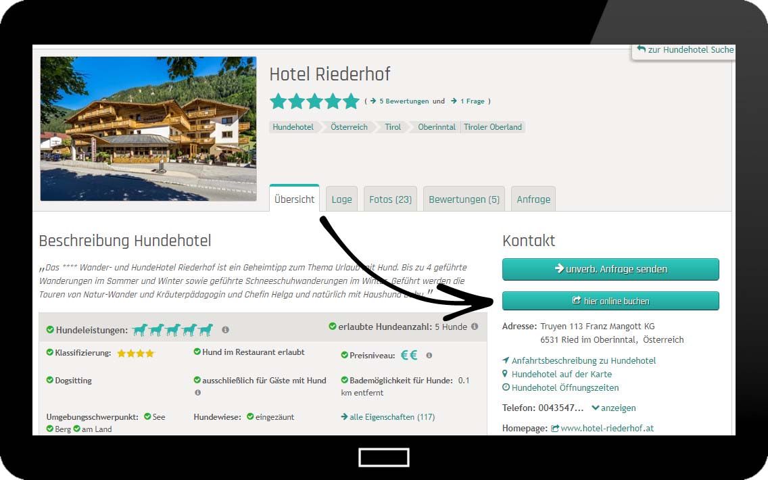
Task: Click info icon beside erlaubte Hundeanzahl
Action: click(x=475, y=327)
